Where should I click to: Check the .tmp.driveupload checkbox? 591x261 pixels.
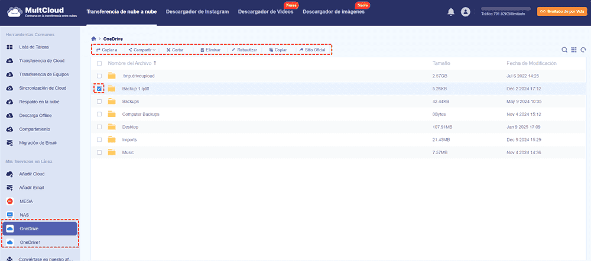99,76
